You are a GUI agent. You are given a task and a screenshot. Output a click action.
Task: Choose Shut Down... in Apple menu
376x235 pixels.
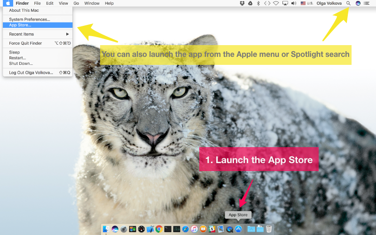pos(38,63)
